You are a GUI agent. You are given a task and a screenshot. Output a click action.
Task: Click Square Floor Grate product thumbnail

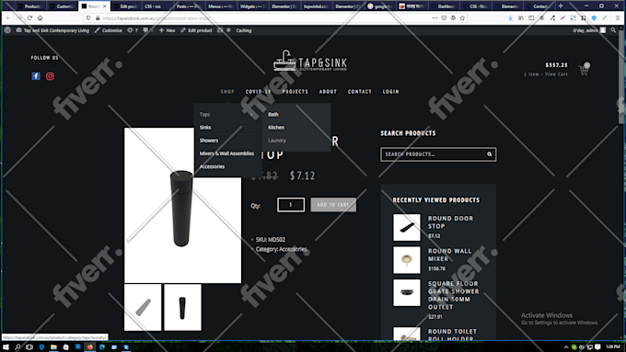pos(406,292)
